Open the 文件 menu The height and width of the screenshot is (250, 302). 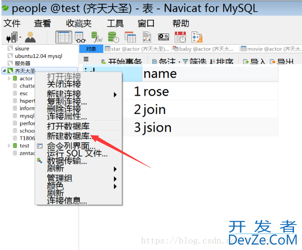pos(12,24)
